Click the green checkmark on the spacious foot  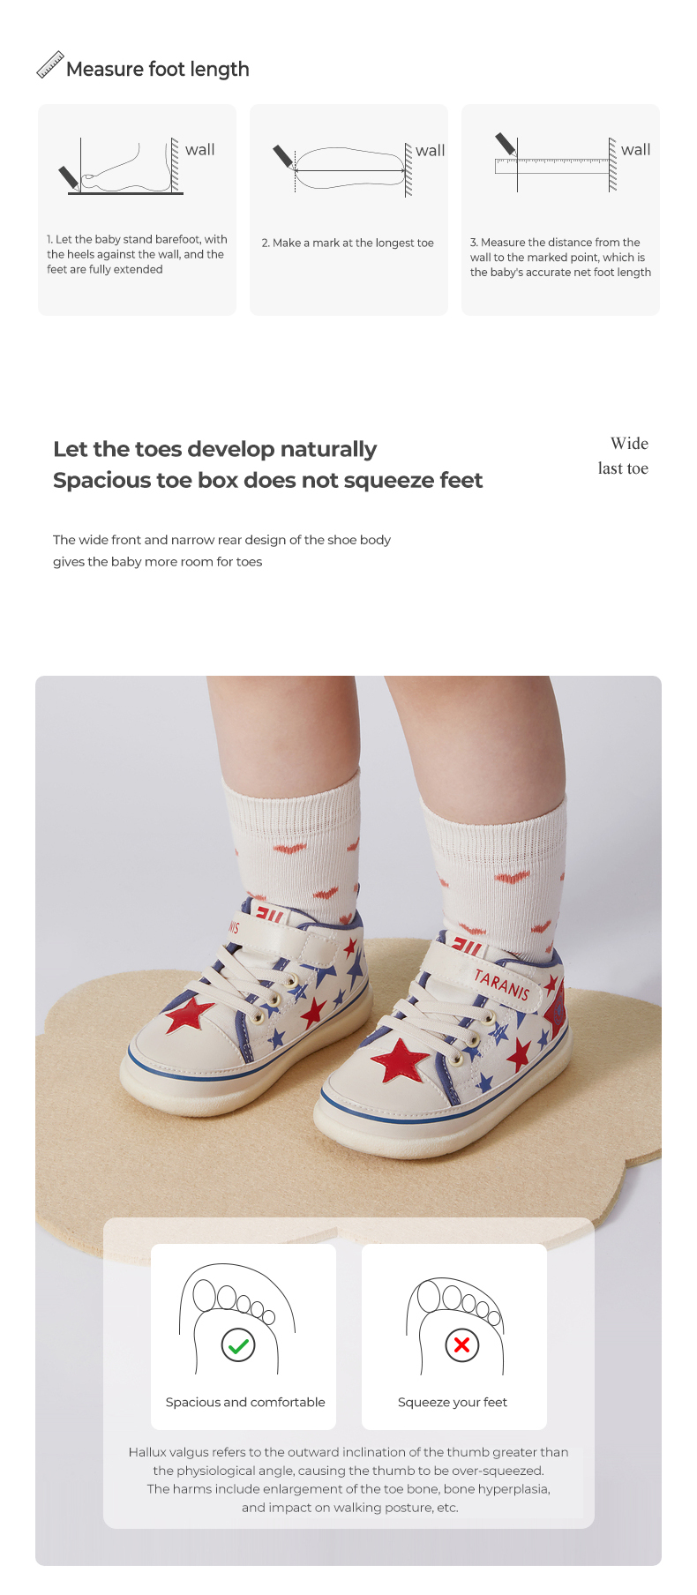pos(238,1345)
